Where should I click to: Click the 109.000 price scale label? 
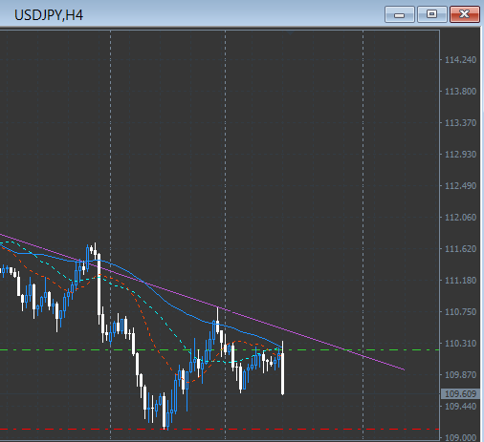click(x=460, y=438)
